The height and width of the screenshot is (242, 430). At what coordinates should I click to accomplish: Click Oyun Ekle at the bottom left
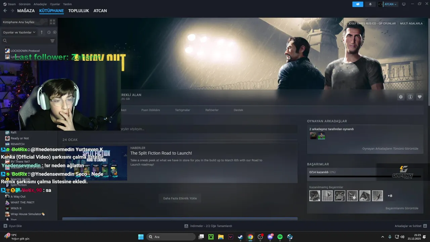[13, 226]
